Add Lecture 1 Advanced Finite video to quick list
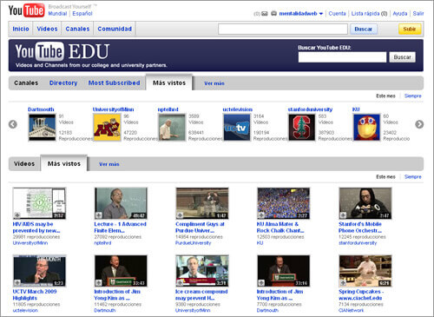The height and width of the screenshot is (317, 434). point(98,215)
